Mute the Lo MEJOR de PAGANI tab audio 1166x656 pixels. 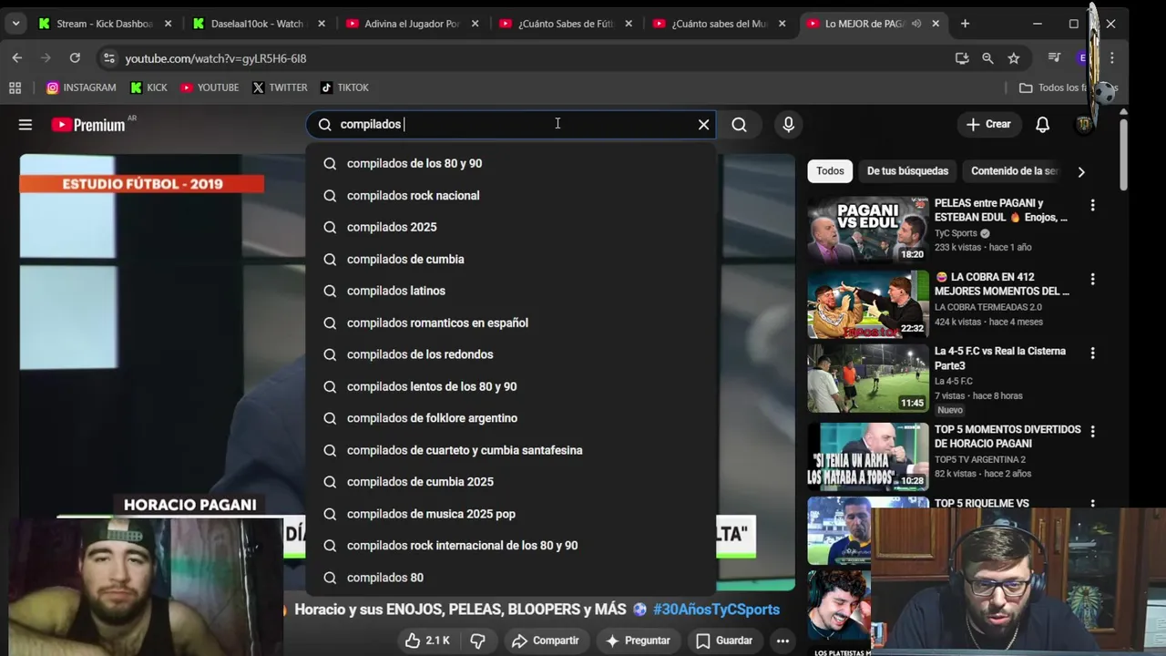[x=915, y=24]
